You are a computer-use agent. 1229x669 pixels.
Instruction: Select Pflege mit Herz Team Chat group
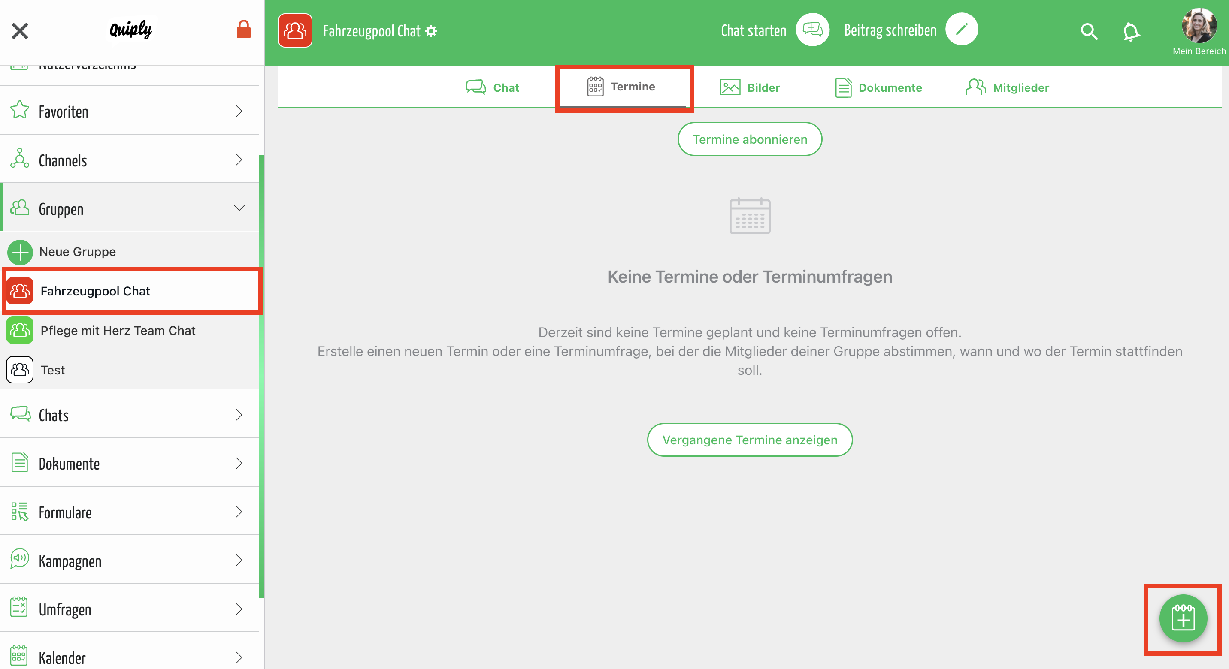118,331
